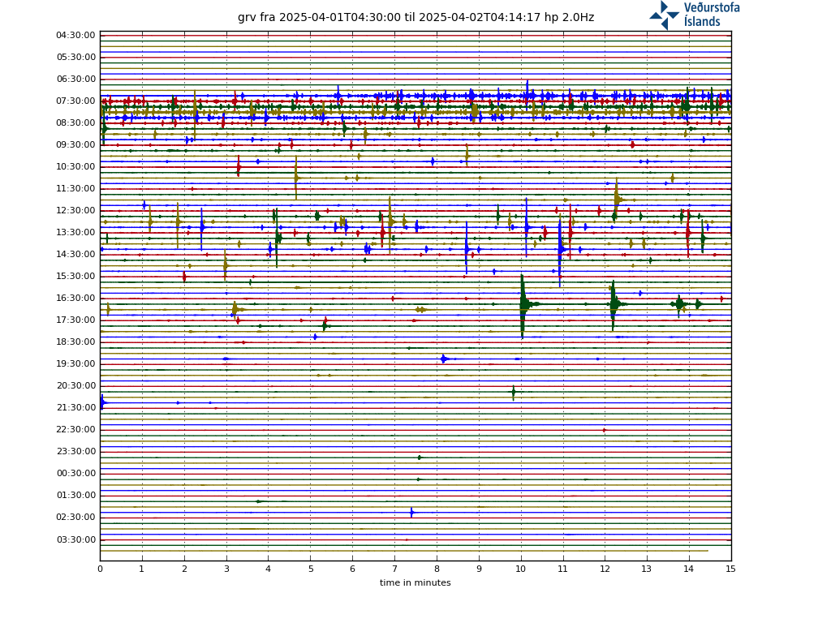Click the x-axis tick label 7
This screenshot has height=623, width=831.
coord(395,569)
